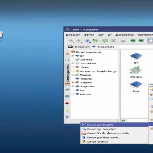The width and height of the screenshot is (153, 153).
Task: Decrease icon size with the green minus button
Action: point(141,41)
